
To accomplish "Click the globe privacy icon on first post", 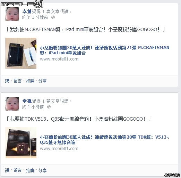I will (53, 17).
